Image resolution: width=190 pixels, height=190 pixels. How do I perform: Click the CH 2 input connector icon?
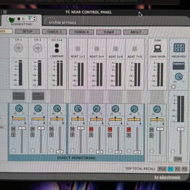coord(38,47)
